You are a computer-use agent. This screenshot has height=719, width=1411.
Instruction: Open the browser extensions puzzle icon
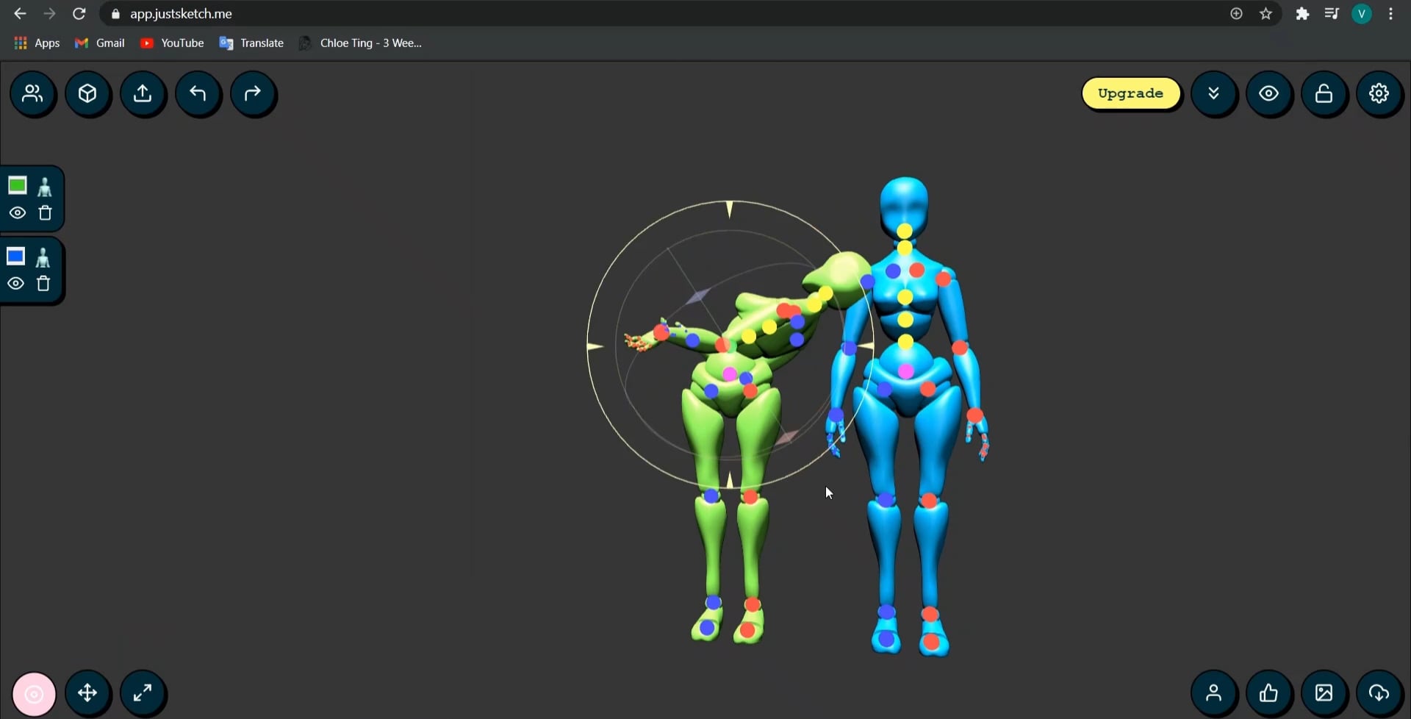click(x=1302, y=13)
